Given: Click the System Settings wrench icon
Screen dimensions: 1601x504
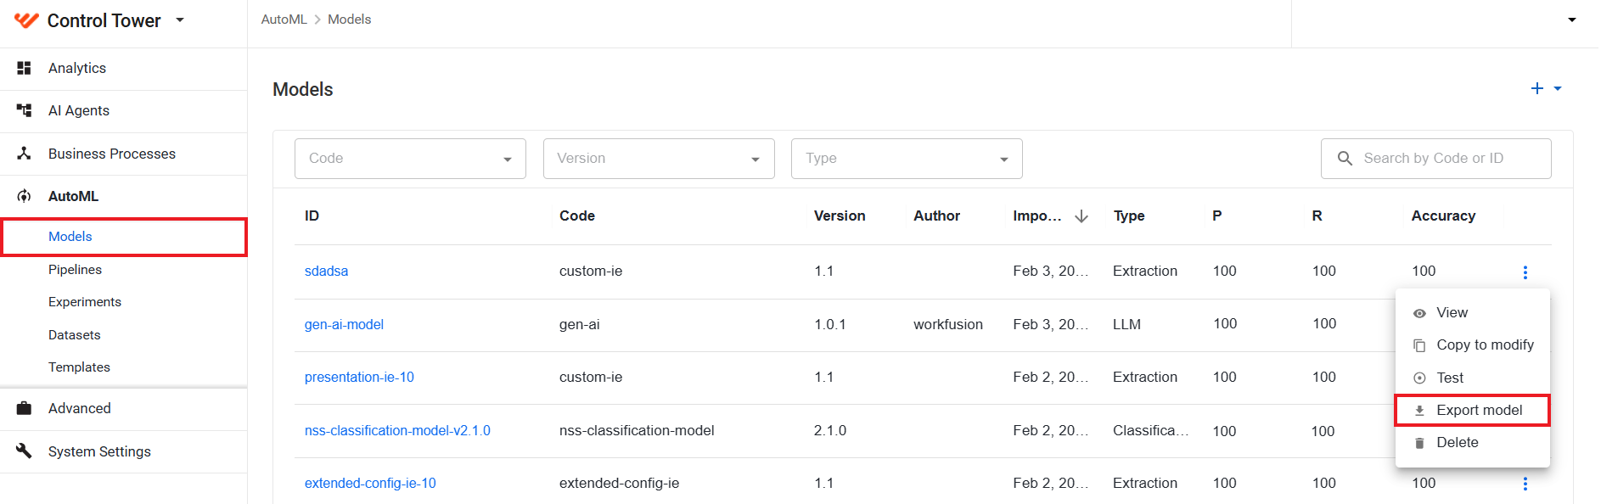Looking at the screenshot, I should pos(24,451).
